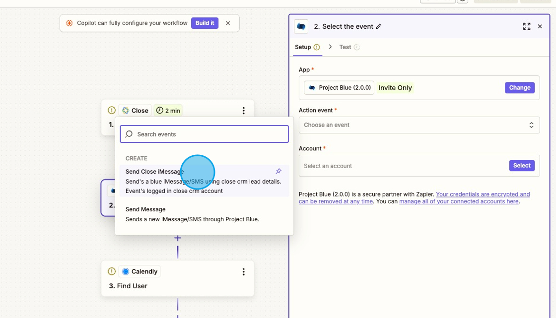Click the warning icon on the Close step
This screenshot has width=556, height=318.
(x=112, y=110)
